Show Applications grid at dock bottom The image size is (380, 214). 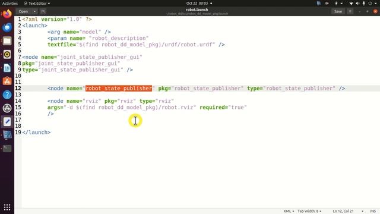(7, 207)
